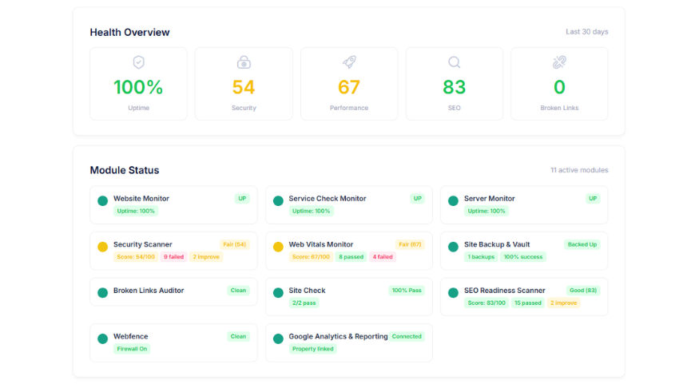Click the 100% success tag
Viewport: 699px width, 384px height.
[x=523, y=257]
